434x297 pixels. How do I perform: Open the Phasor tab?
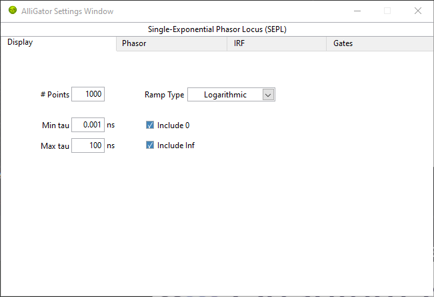tap(171, 43)
